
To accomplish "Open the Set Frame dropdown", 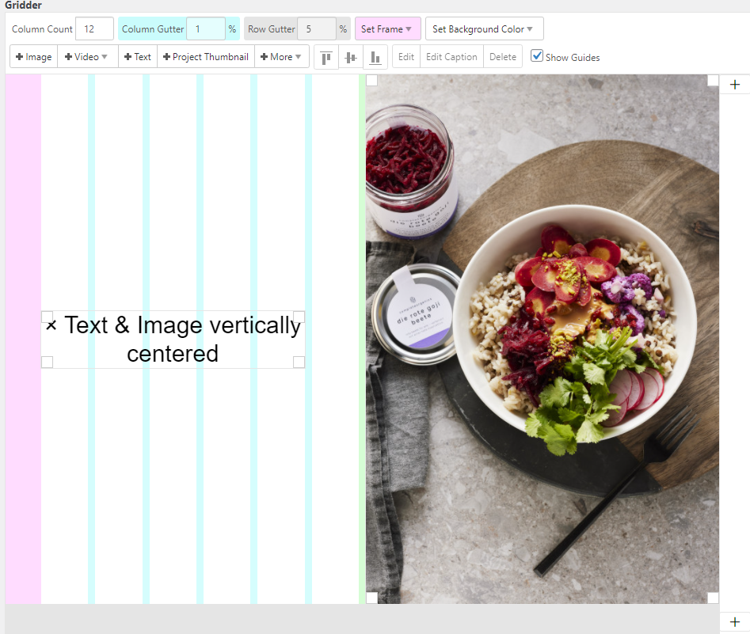I will pos(387,29).
